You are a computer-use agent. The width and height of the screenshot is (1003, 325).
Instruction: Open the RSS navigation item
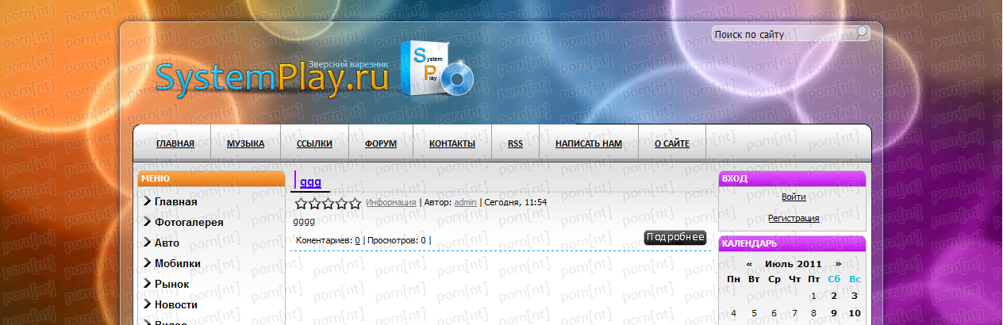[x=515, y=143]
